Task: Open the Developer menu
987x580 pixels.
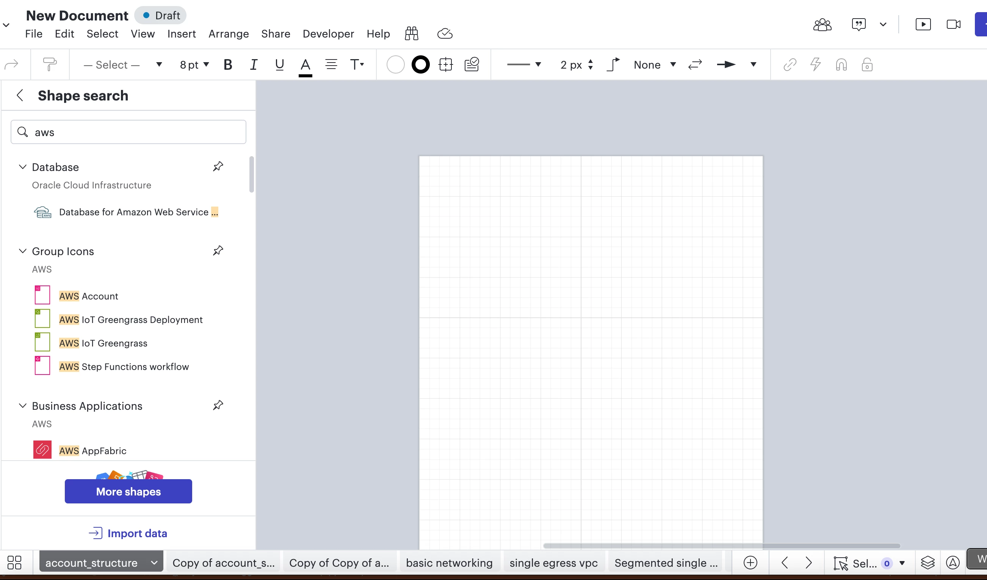Action: [328, 34]
